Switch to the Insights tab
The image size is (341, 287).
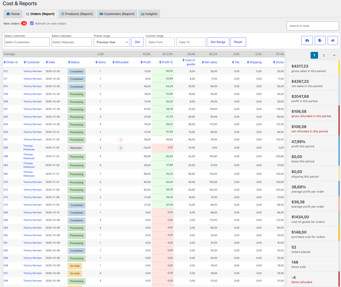point(149,14)
